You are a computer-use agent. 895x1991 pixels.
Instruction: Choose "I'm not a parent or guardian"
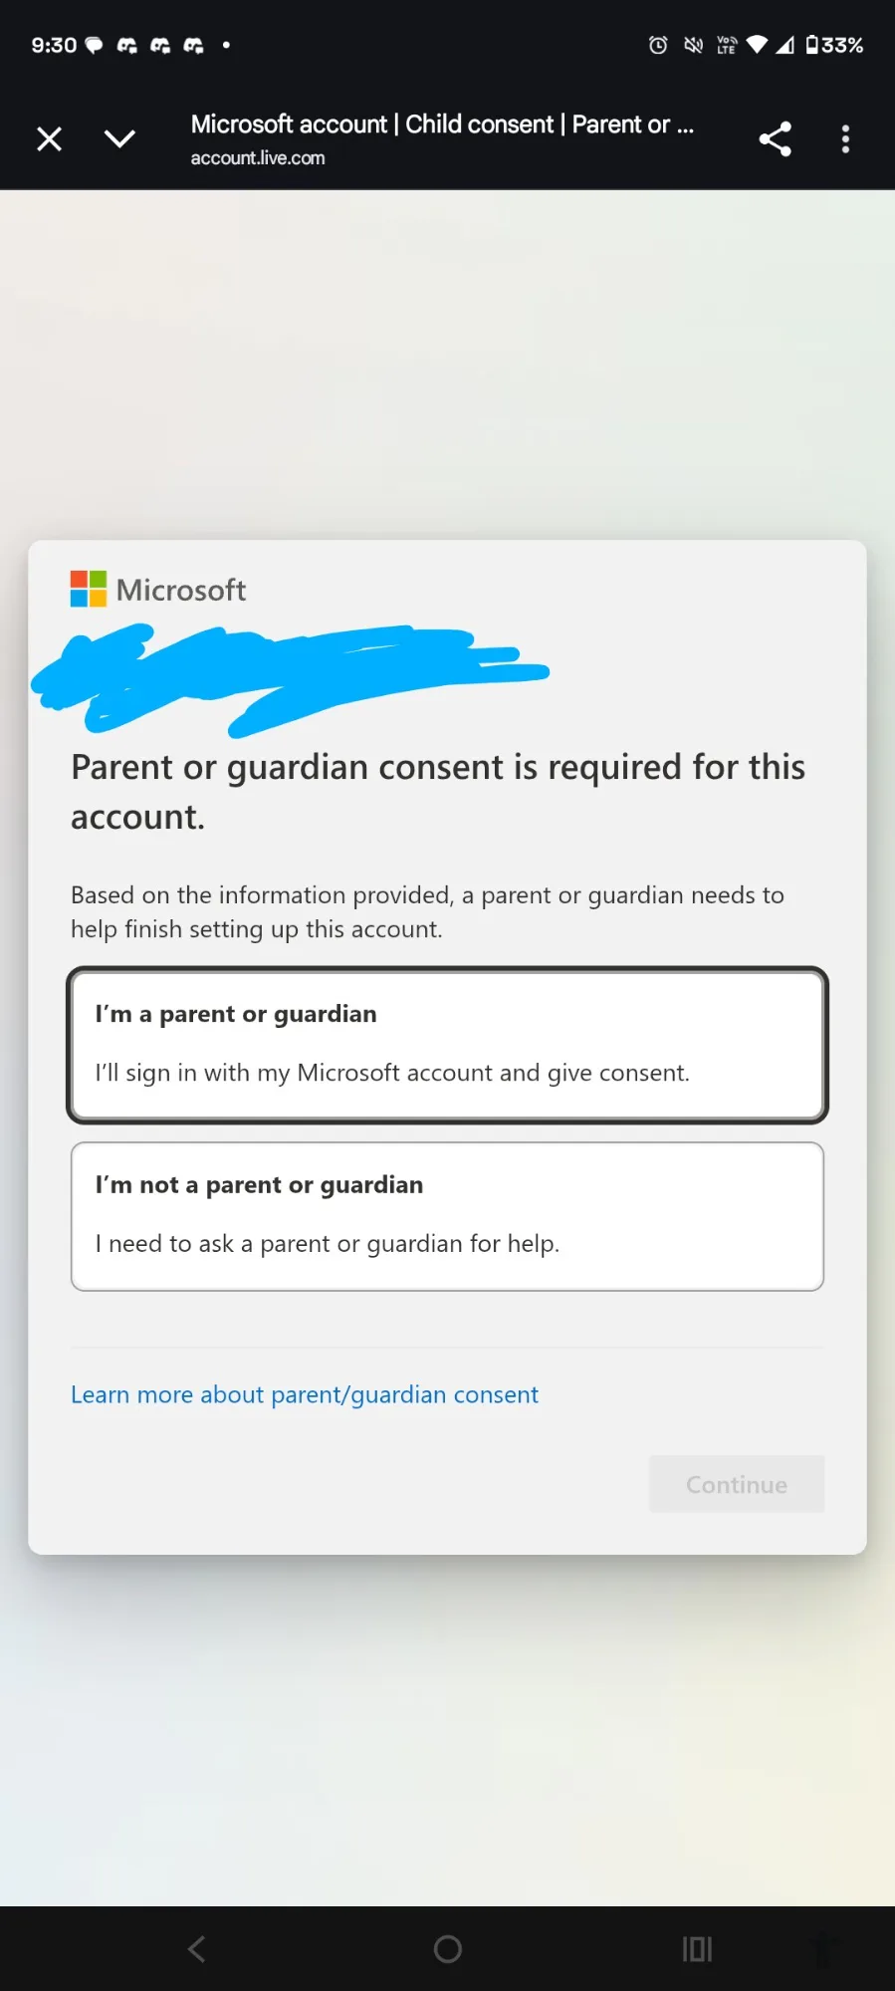pyautogui.click(x=447, y=1216)
